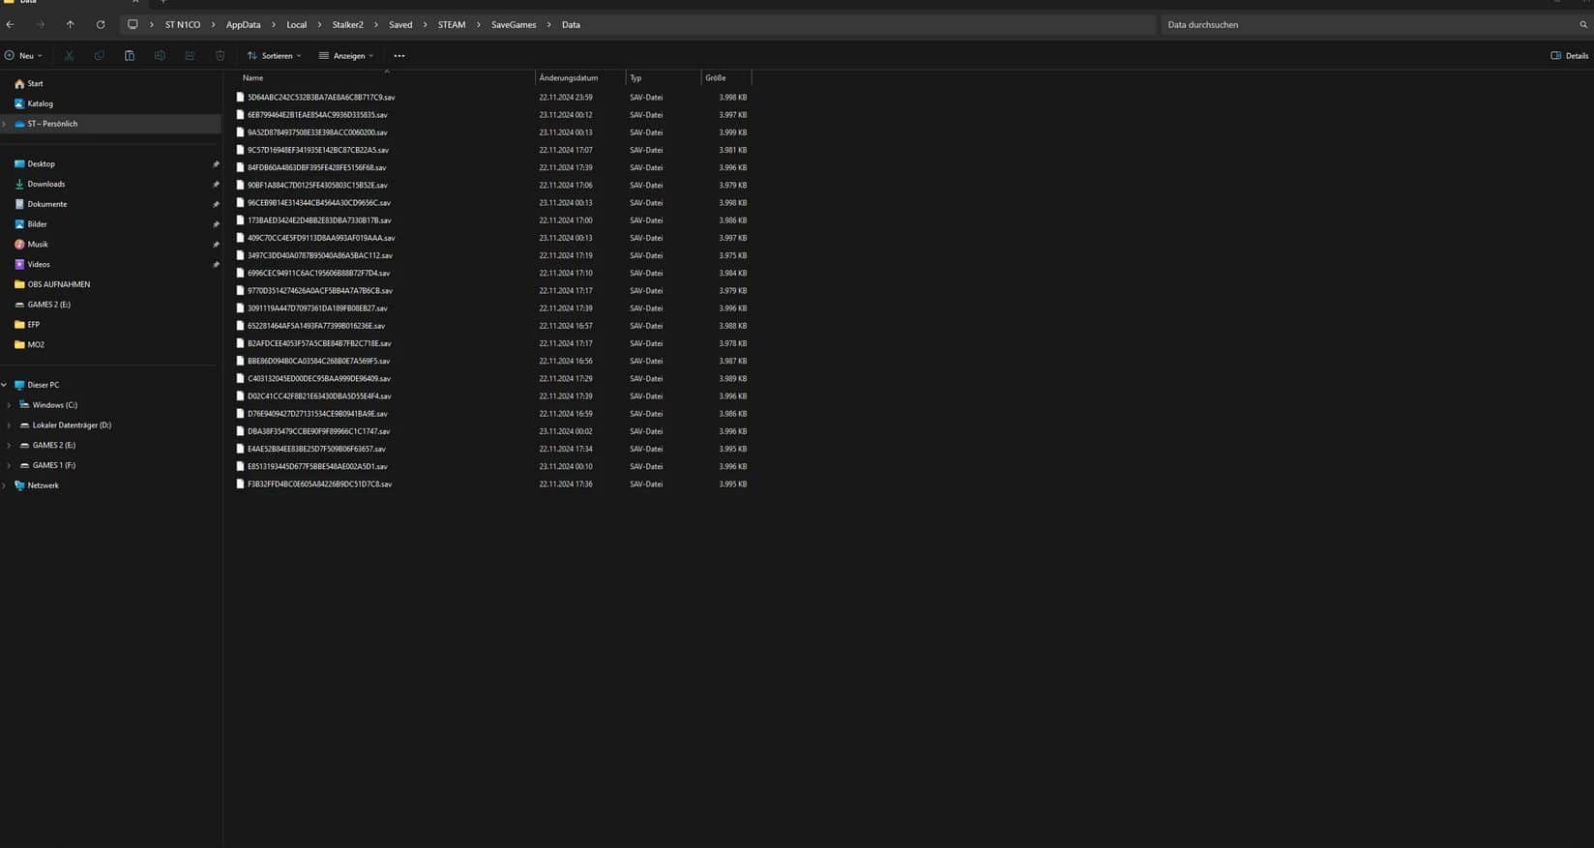Click the Delete trash icon
Screen dimensions: 1594x848
coord(221,55)
